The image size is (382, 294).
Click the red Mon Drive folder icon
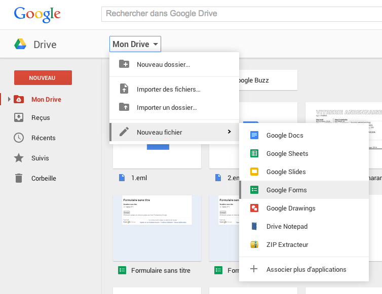click(19, 99)
